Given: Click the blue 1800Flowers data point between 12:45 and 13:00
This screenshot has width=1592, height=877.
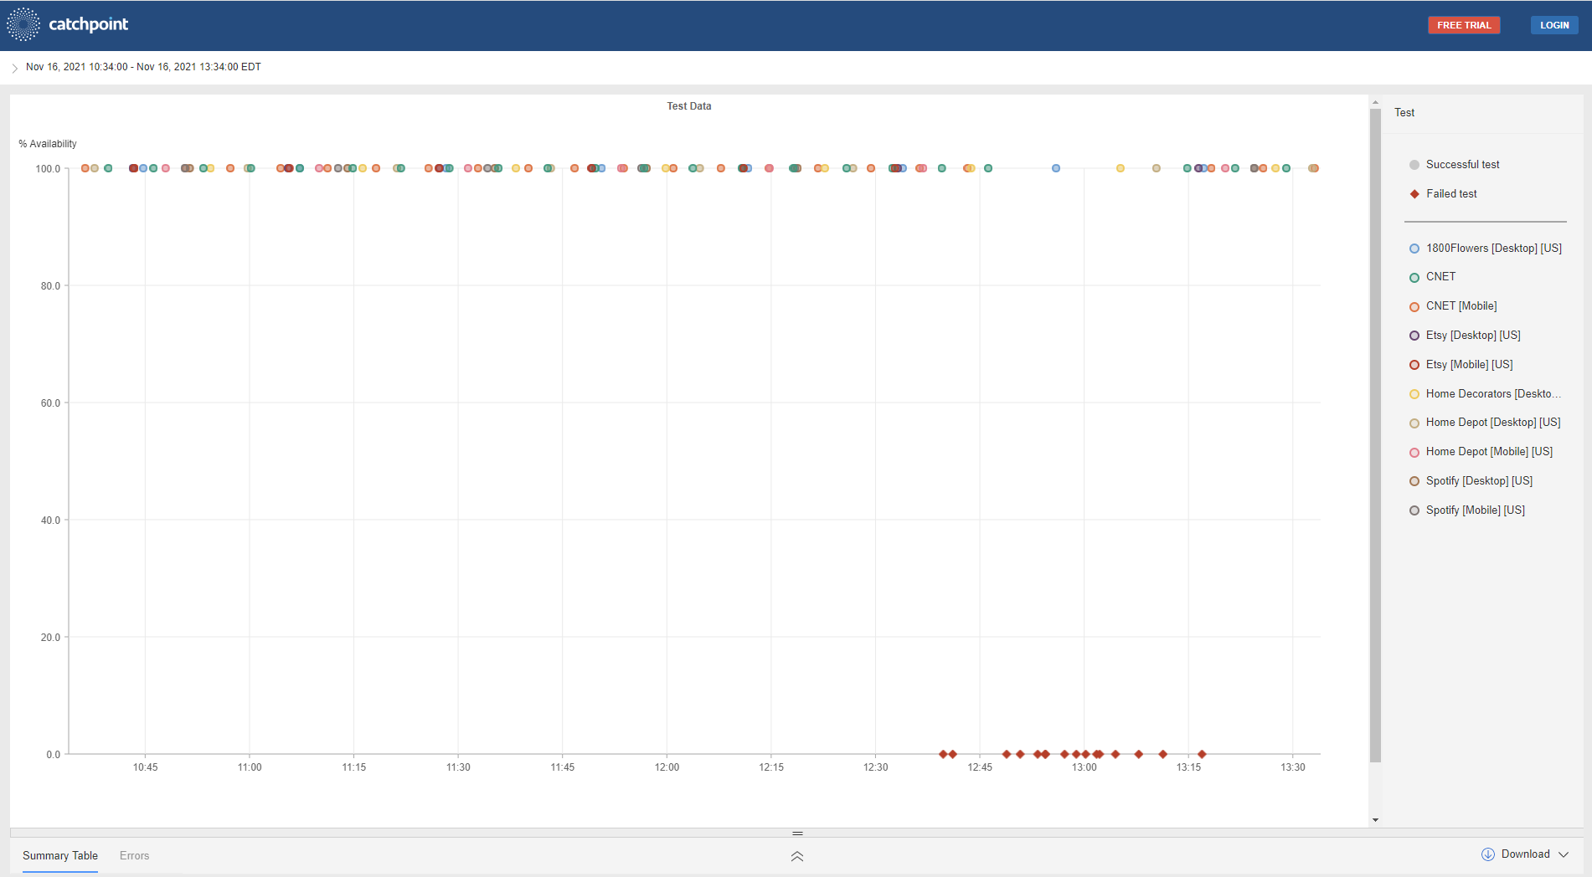Looking at the screenshot, I should [x=1056, y=168].
